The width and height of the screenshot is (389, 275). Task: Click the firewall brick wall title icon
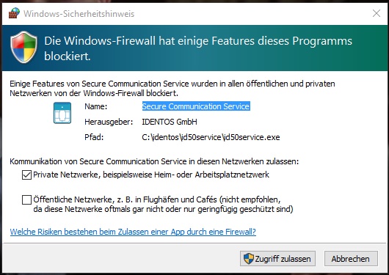14,13
